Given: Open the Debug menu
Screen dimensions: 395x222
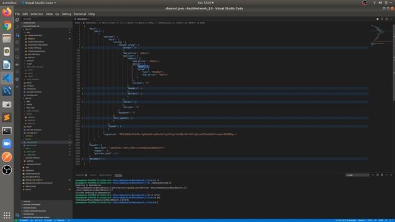Looking at the screenshot, I should [x=66, y=14].
